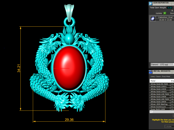Click the 18.00 X 13.00 gem size text
174x130 pixels.
pyautogui.click(x=165, y=20)
